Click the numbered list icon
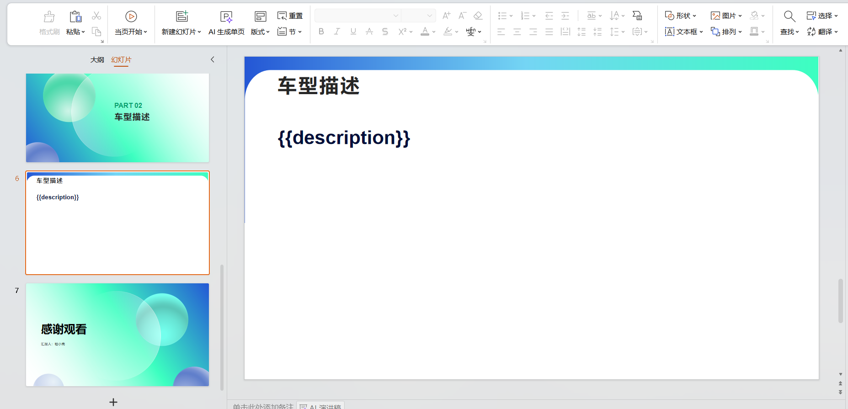Viewport: 848px width, 409px height. point(525,16)
